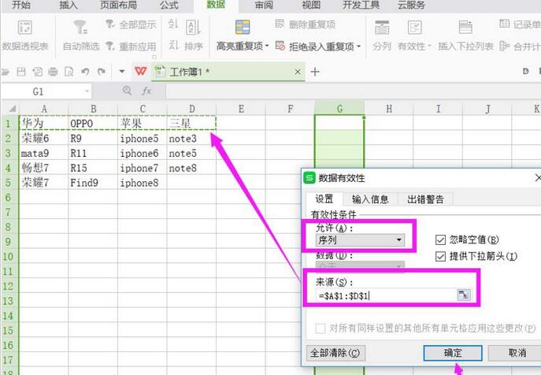
Task: Expand the 高亮重复项 dropdown arrow
Action: pyautogui.click(x=267, y=46)
